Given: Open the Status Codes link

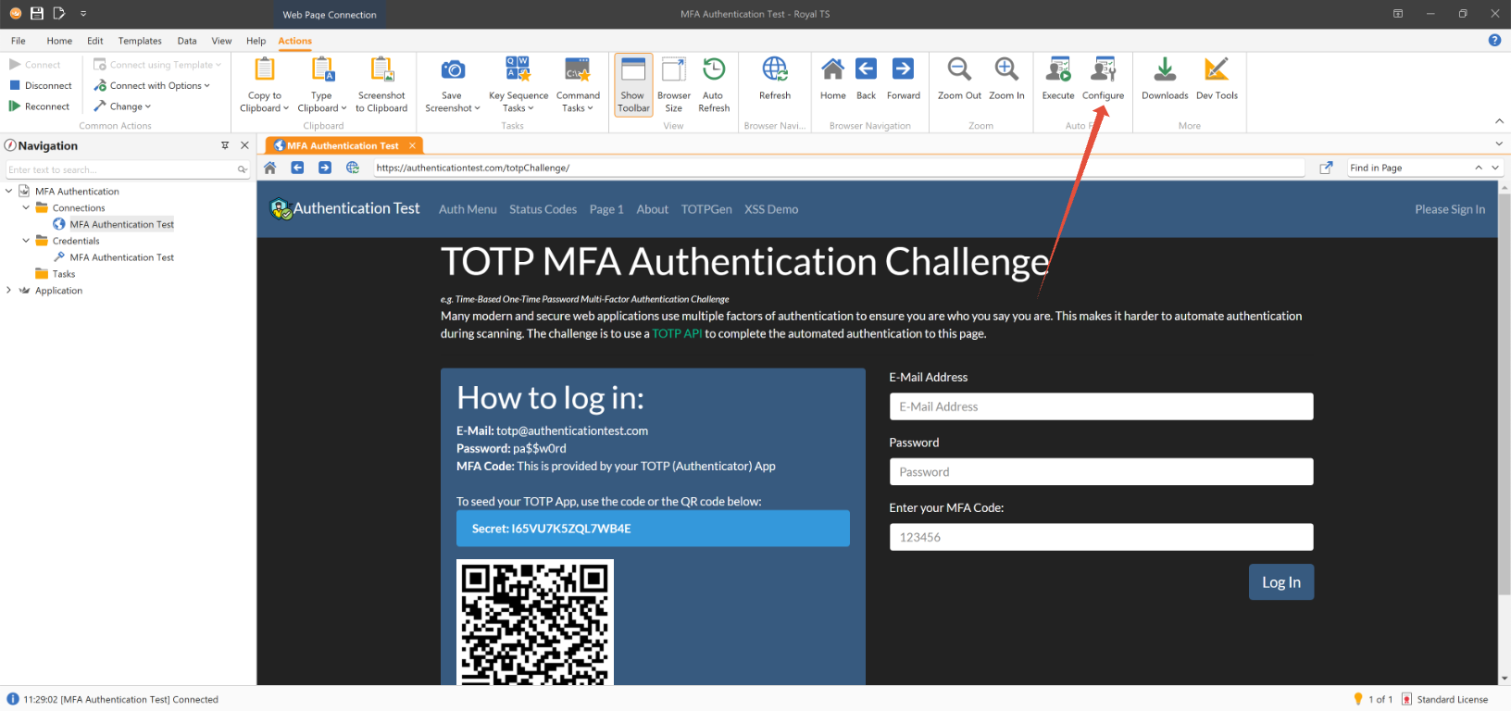Looking at the screenshot, I should pyautogui.click(x=543, y=209).
